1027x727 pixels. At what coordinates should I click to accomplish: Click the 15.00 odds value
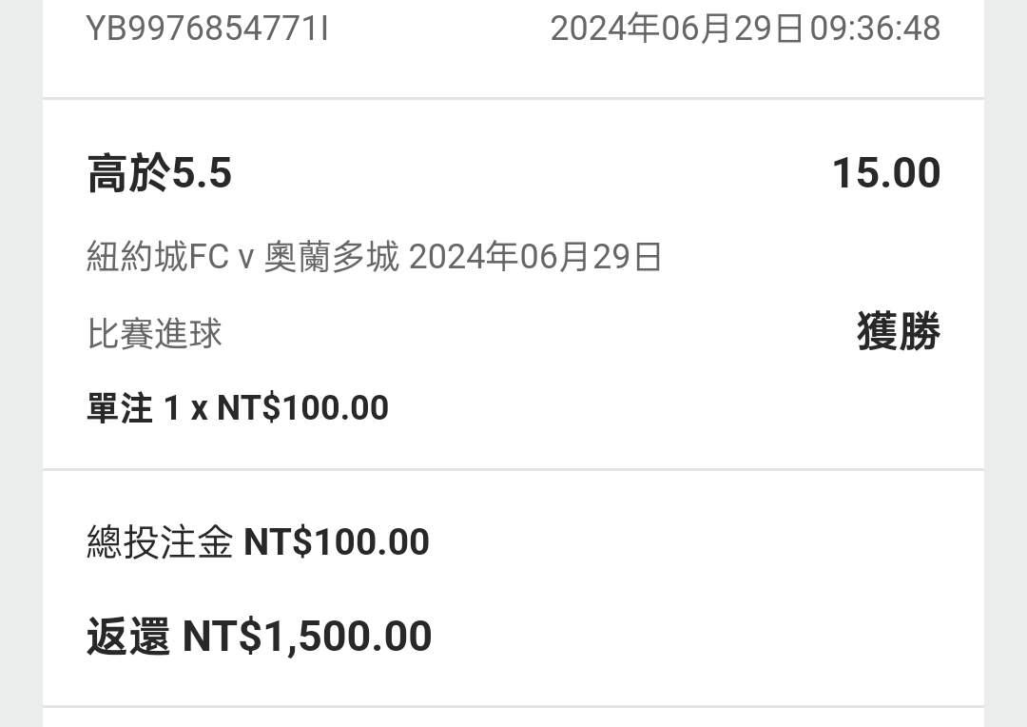coord(885,174)
